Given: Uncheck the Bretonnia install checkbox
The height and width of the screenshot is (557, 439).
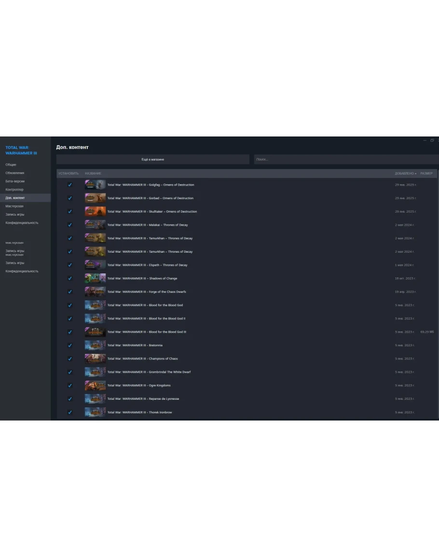Looking at the screenshot, I should tap(70, 345).
